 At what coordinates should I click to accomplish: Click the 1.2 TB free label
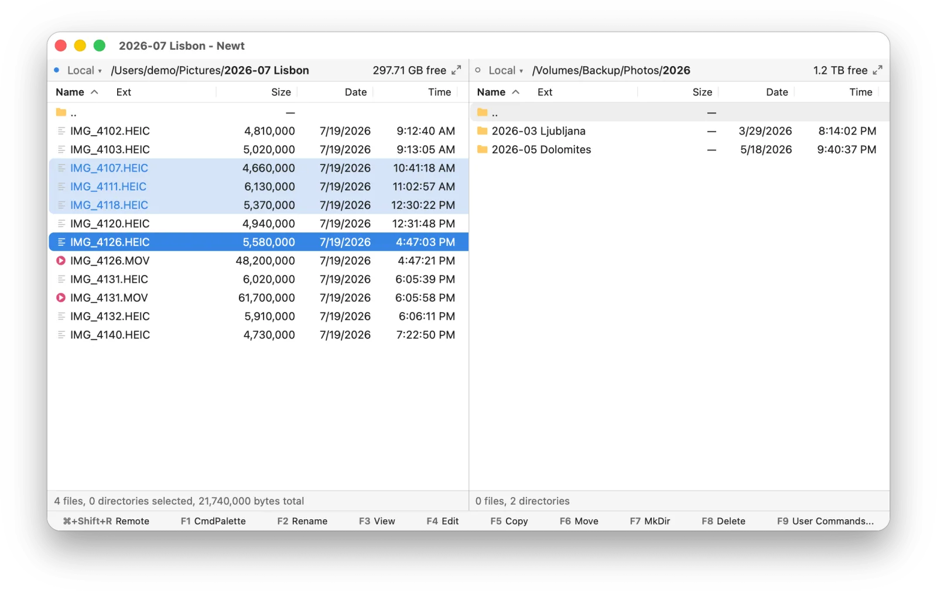tap(840, 70)
